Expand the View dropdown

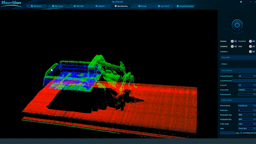point(246,128)
